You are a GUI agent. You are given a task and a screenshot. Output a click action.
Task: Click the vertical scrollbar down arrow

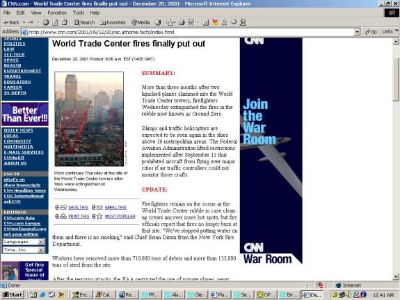pos(396,276)
